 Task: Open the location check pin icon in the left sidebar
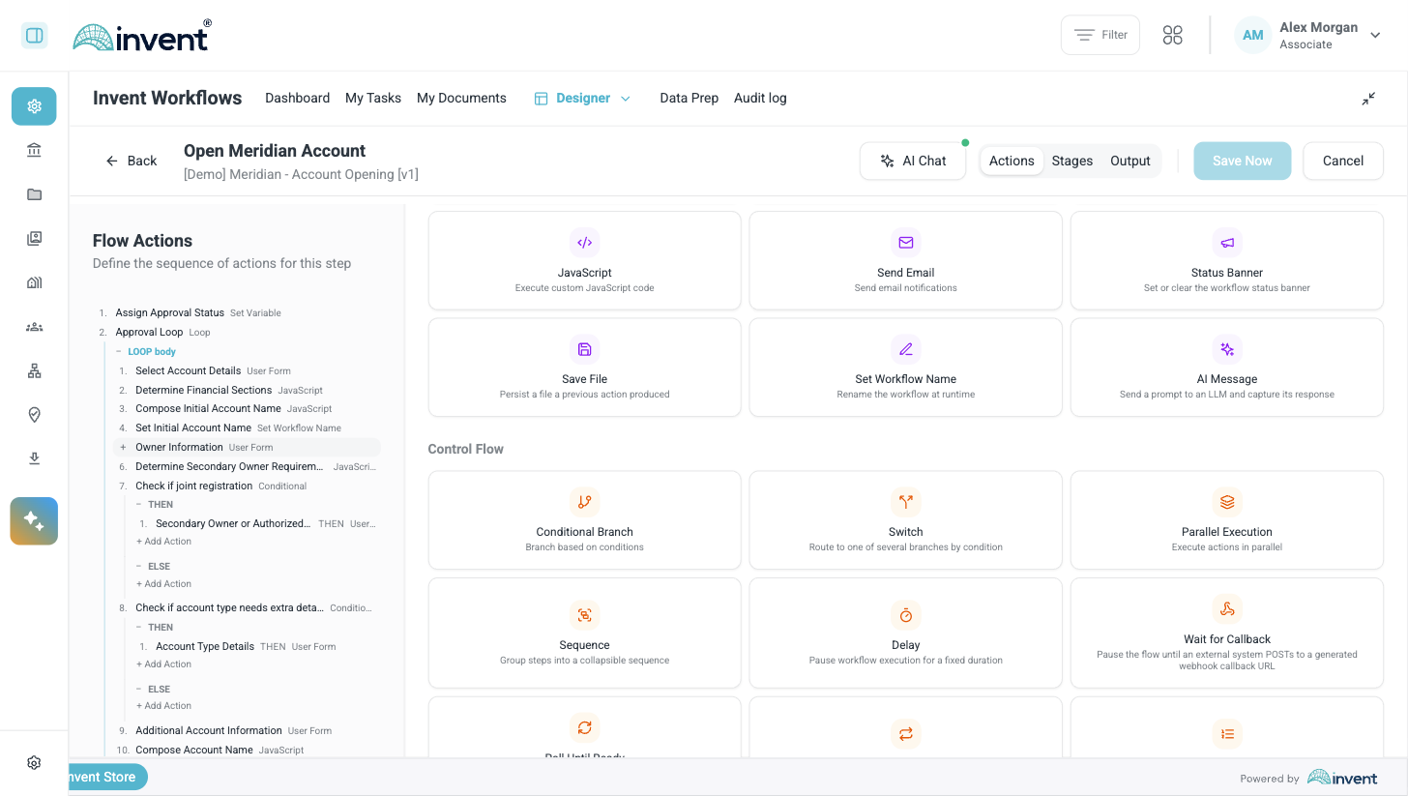pos(34,415)
